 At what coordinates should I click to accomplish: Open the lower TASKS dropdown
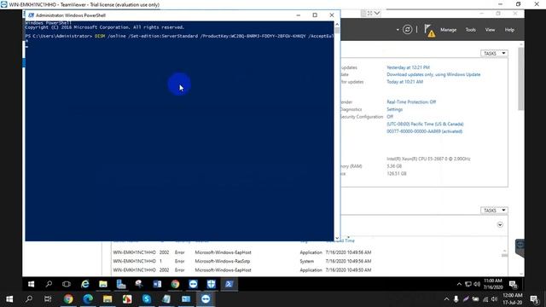coord(494,211)
